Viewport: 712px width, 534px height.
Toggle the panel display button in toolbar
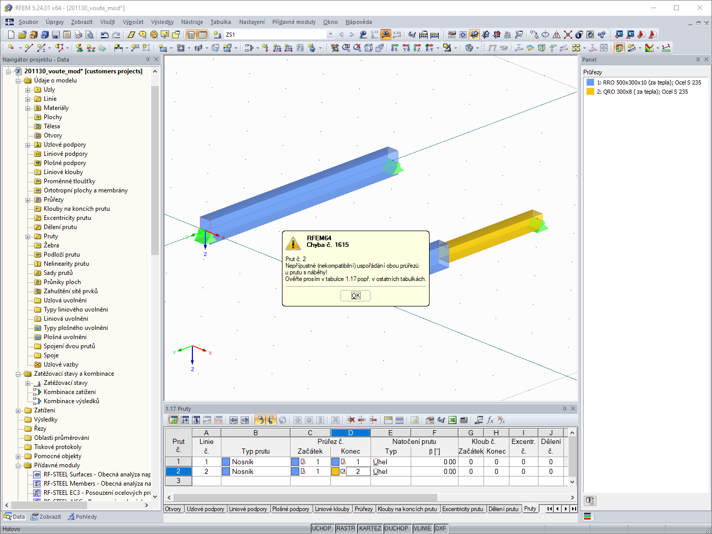click(619, 48)
